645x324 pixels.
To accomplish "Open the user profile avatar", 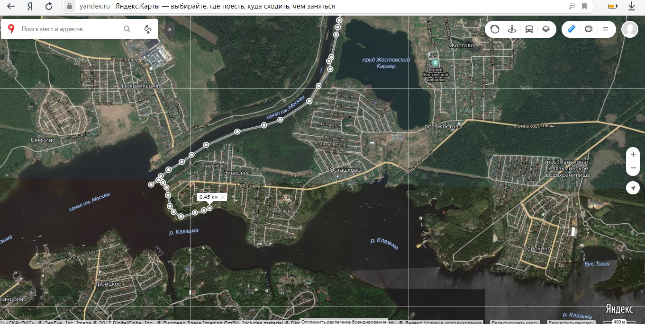I will pos(630,29).
